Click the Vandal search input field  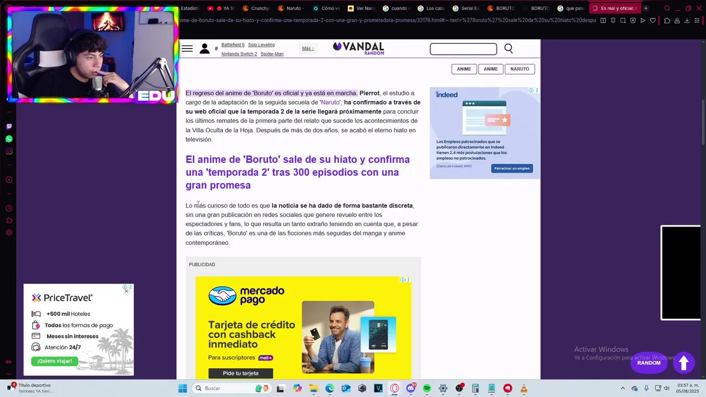pos(463,49)
